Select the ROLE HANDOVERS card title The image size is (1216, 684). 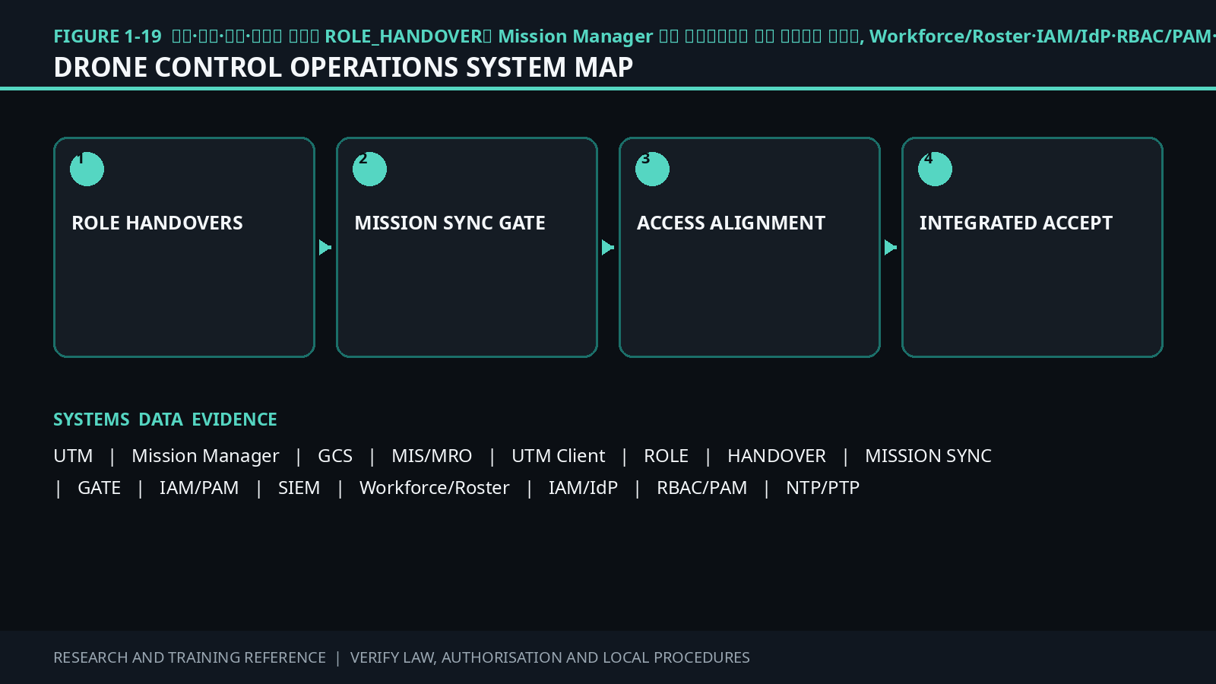click(157, 223)
